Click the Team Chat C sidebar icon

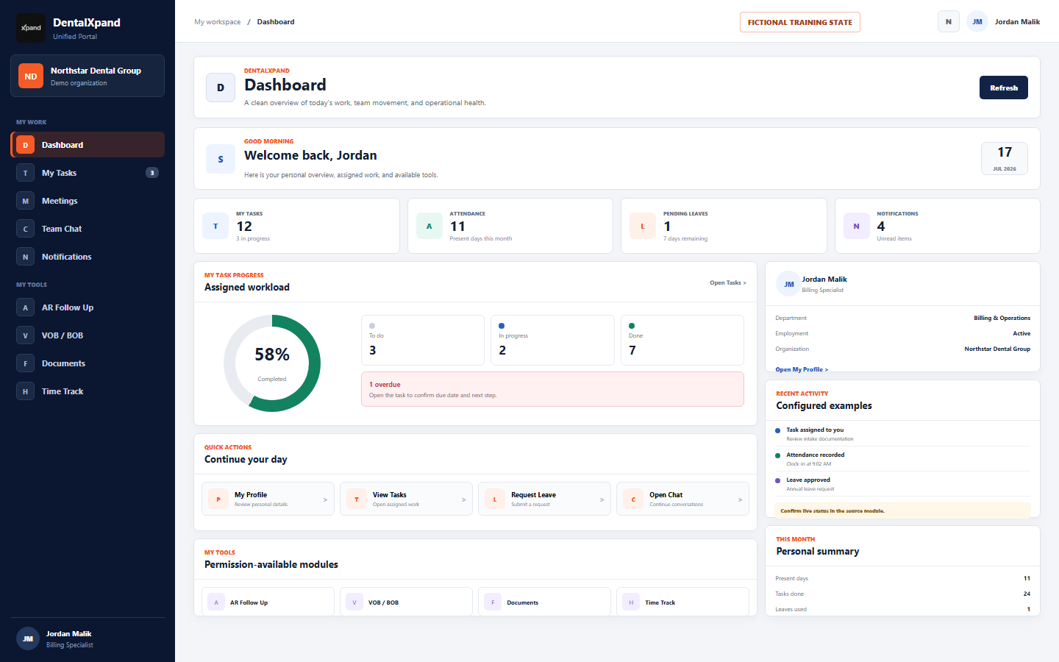pyautogui.click(x=25, y=229)
